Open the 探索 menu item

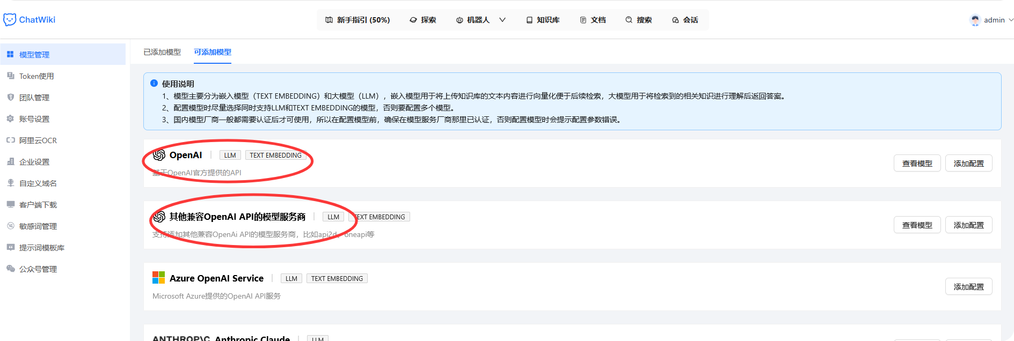423,20
